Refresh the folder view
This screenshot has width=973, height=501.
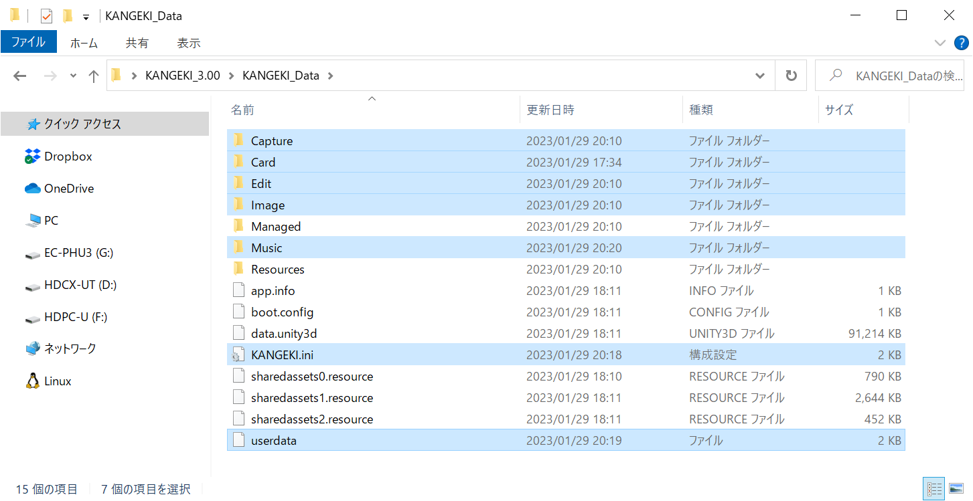coord(792,76)
